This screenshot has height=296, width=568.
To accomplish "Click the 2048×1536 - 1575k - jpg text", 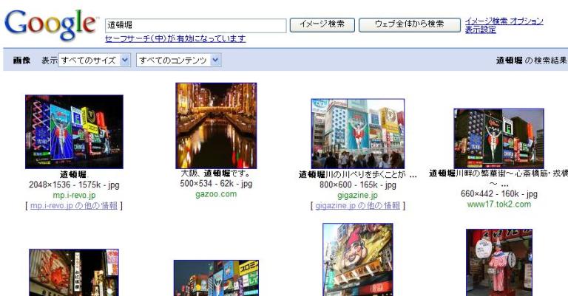I will click(74, 185).
